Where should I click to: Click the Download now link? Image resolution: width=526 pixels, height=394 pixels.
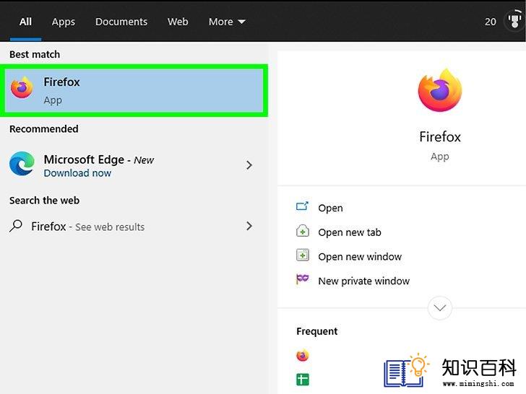pos(77,173)
